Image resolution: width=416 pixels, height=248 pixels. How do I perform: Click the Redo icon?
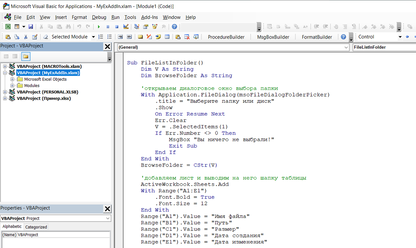pos(88,27)
